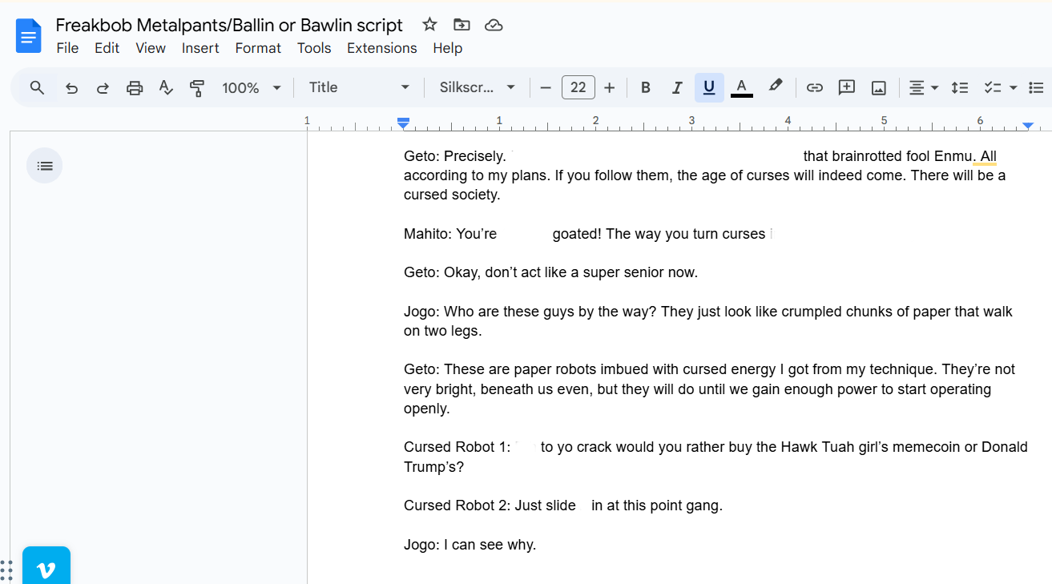This screenshot has width=1052, height=584.
Task: Open the Format menu
Action: 258,48
